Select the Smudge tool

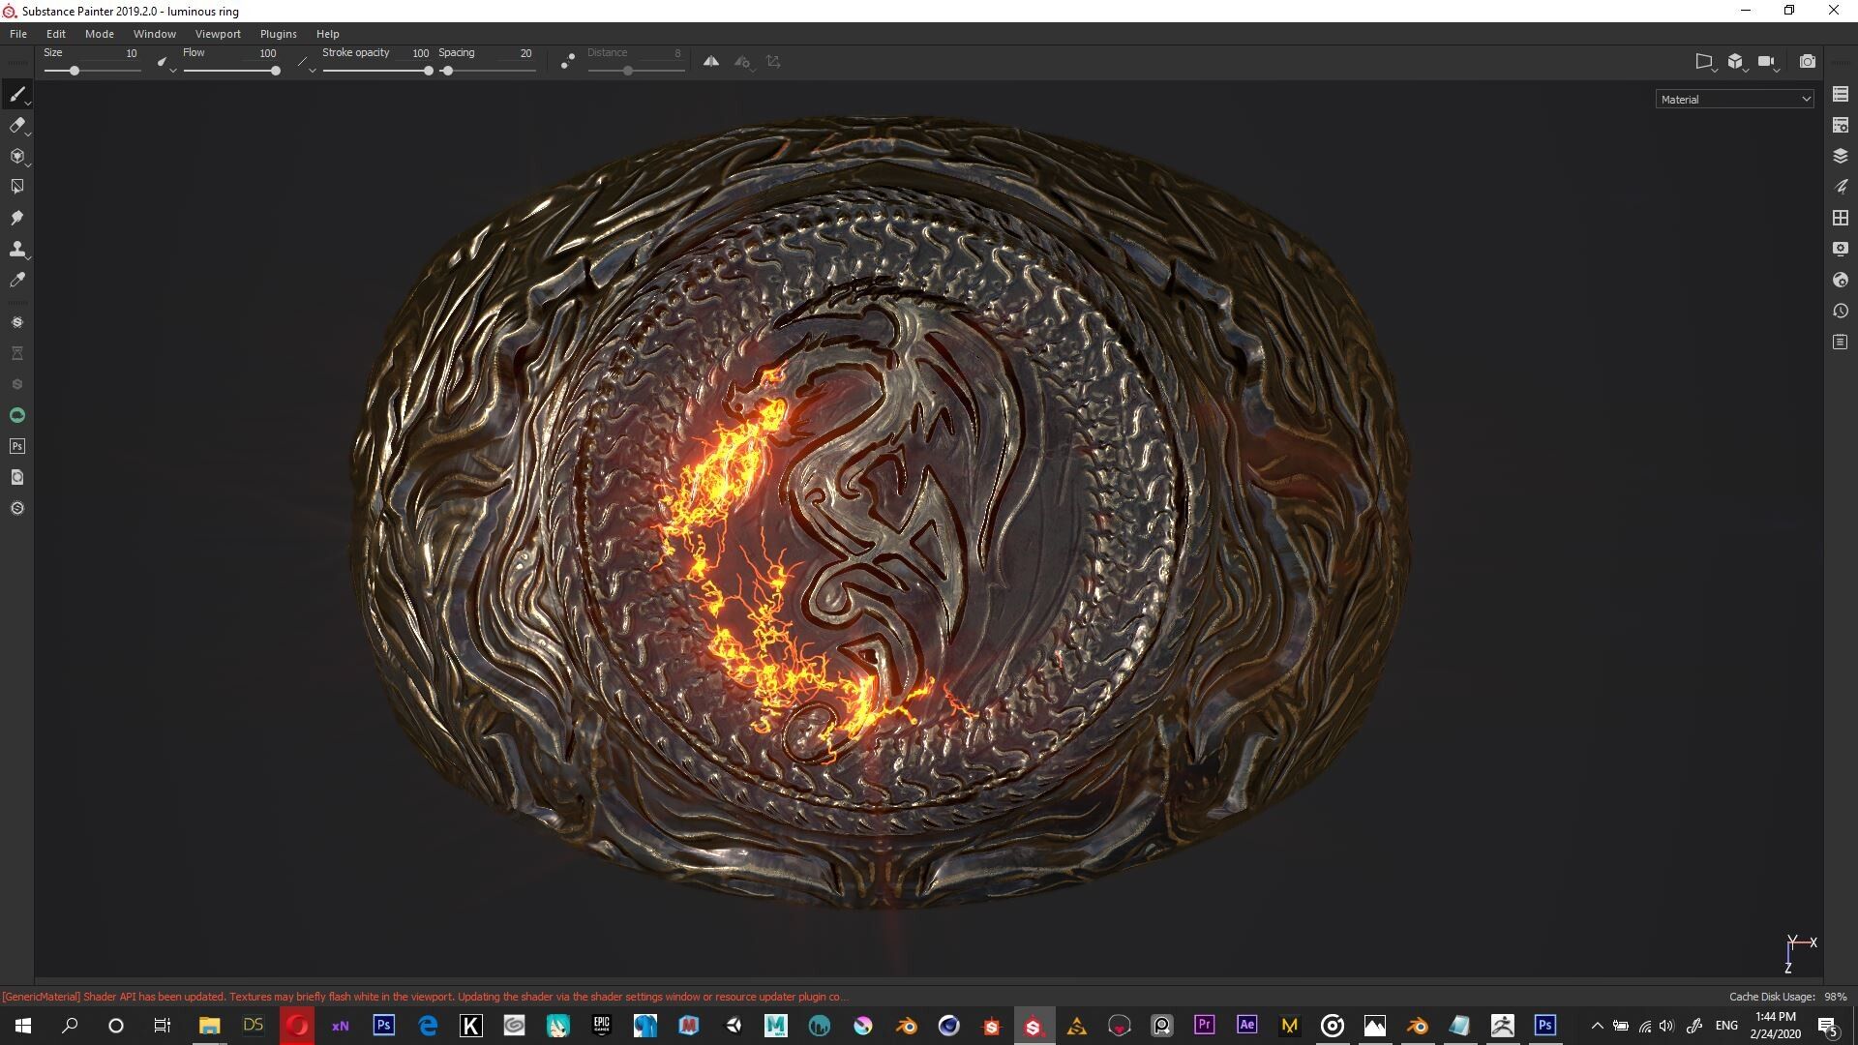[16, 218]
